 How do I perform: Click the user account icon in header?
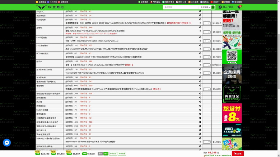[x=220, y=7]
